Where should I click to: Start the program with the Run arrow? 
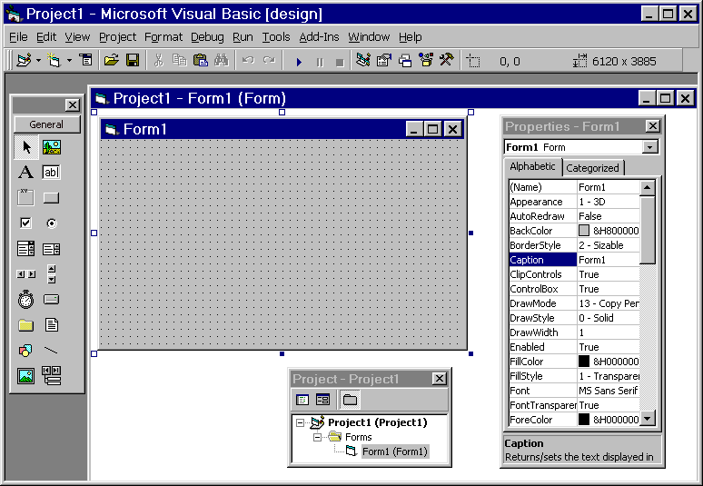click(x=299, y=62)
